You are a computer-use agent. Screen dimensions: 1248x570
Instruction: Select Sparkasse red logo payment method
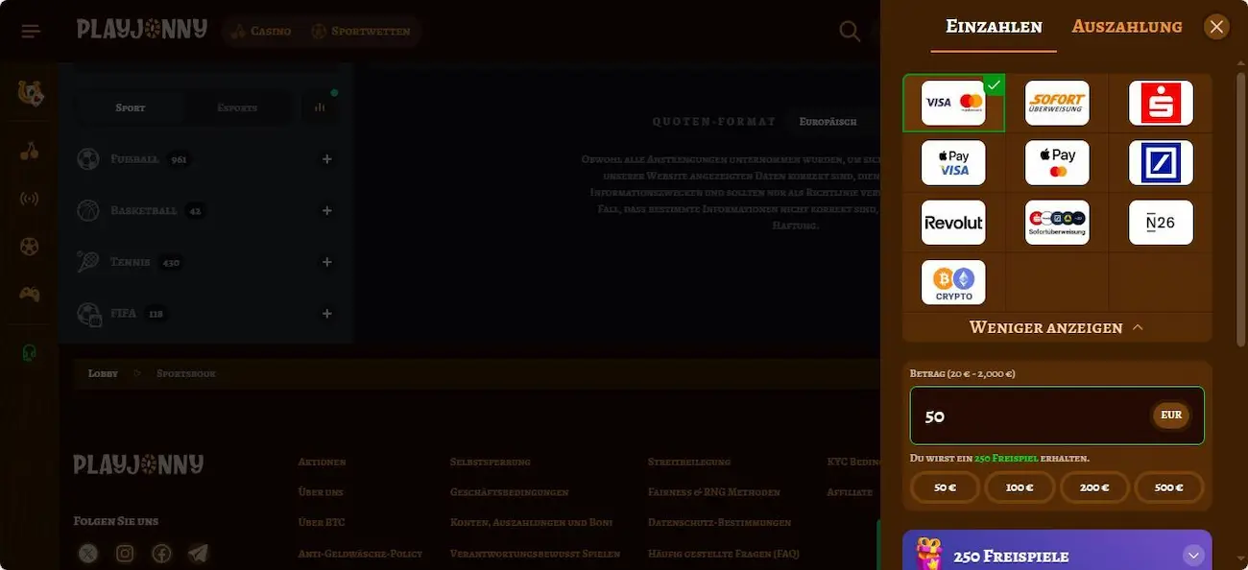pyautogui.click(x=1161, y=103)
